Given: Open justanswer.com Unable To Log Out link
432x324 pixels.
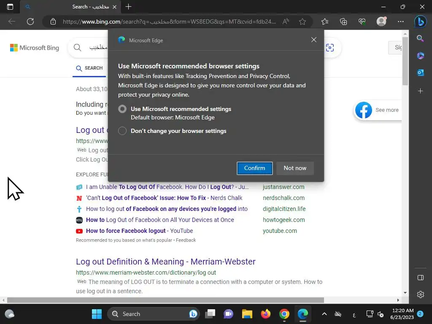Looking at the screenshot, I should click(167, 187).
